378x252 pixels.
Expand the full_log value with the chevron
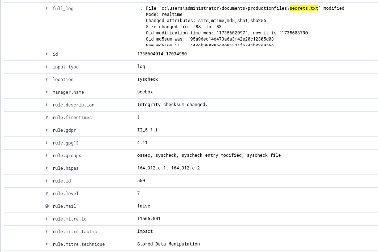click(141, 8)
